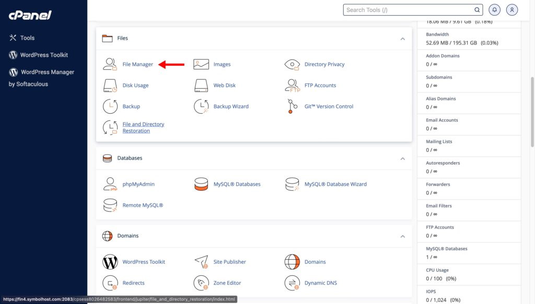
Task: Click the Remote MySQL icon
Action: point(110,205)
